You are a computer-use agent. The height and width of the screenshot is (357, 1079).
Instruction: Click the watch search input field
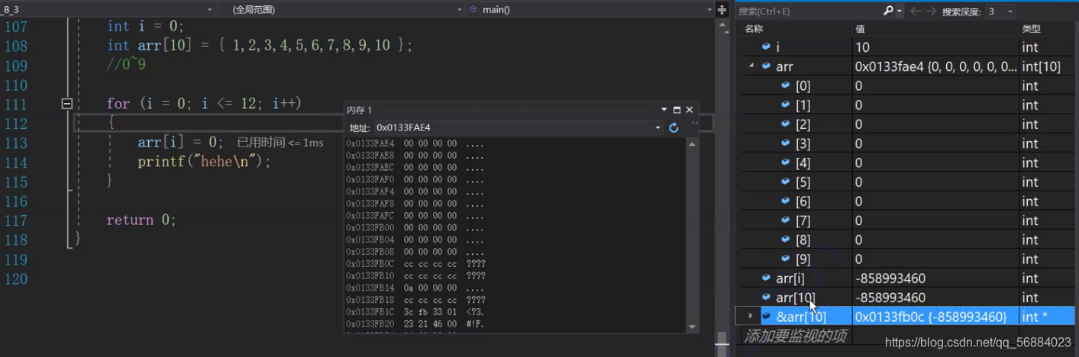(x=809, y=11)
